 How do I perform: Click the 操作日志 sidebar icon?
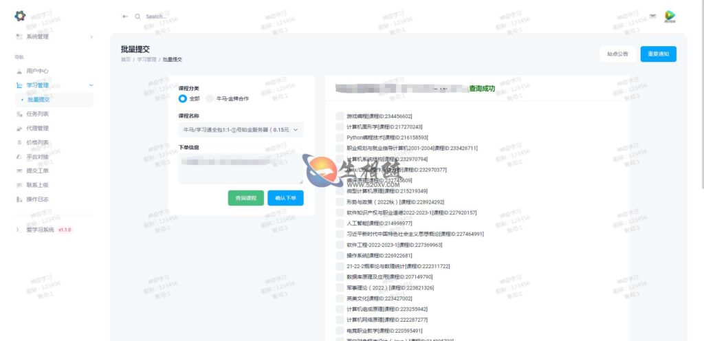(19, 199)
